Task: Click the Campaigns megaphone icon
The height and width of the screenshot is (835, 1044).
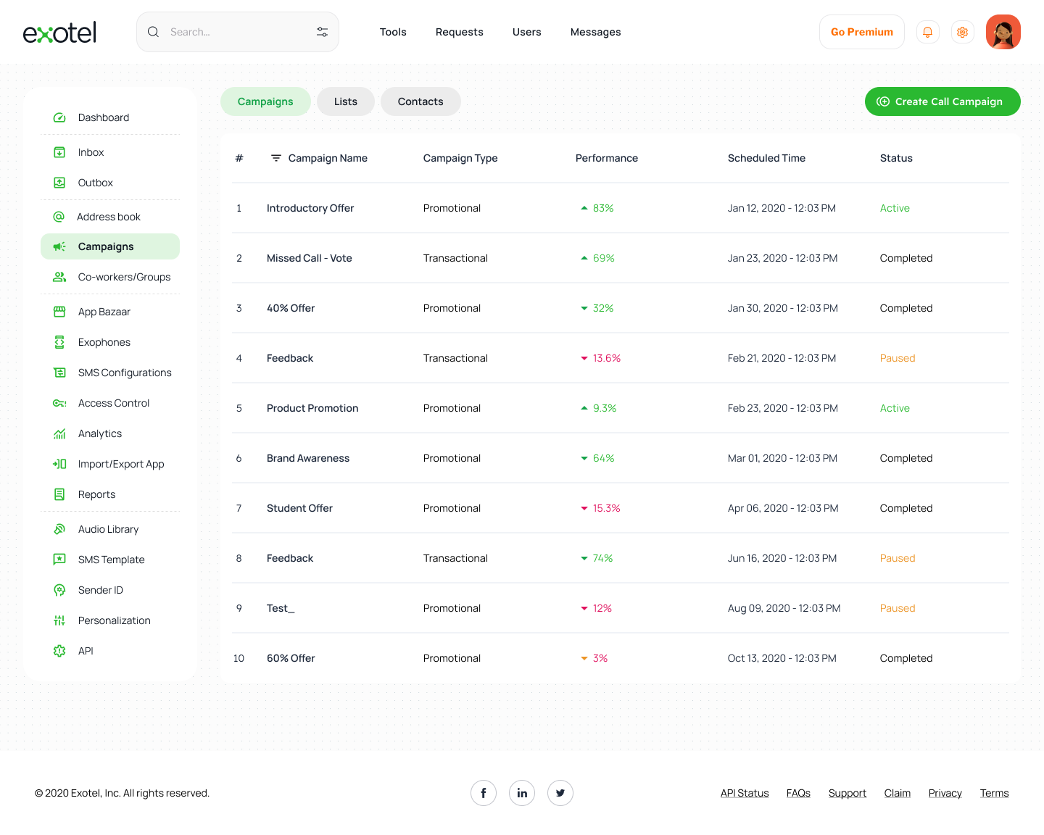Action: pos(59,246)
